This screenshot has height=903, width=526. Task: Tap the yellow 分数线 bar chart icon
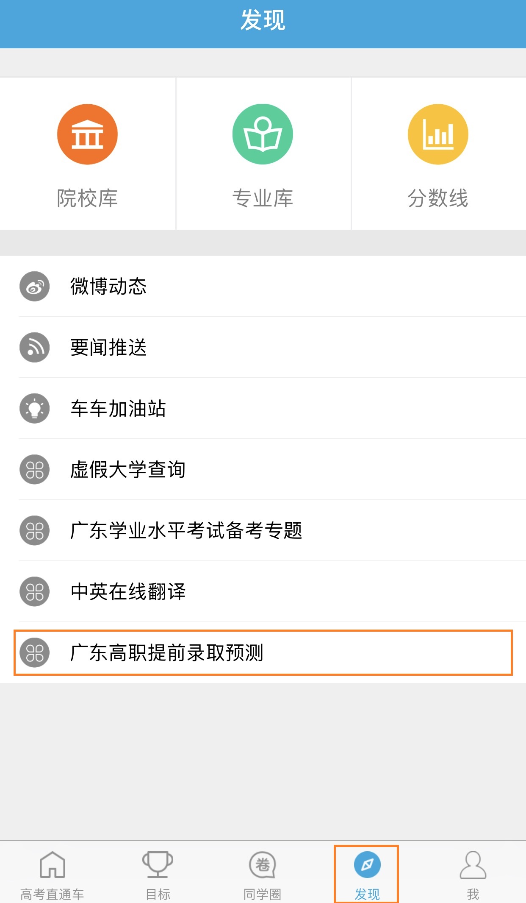coord(438,134)
